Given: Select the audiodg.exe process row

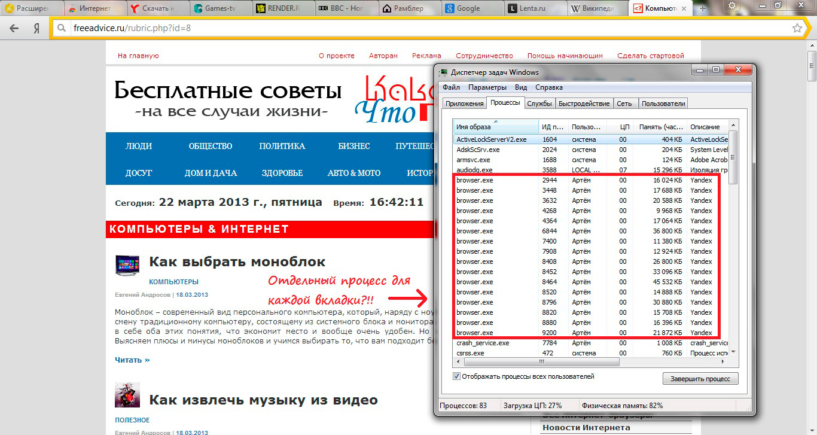Looking at the screenshot, I should point(591,170).
